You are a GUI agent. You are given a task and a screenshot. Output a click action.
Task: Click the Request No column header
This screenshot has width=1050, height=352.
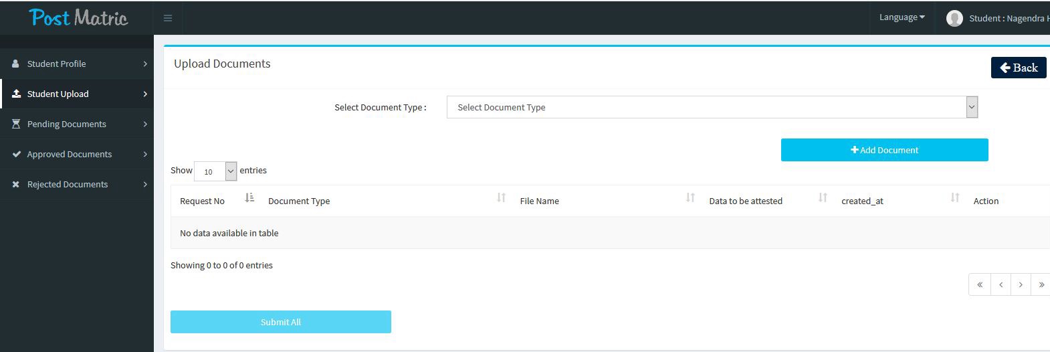[202, 201]
